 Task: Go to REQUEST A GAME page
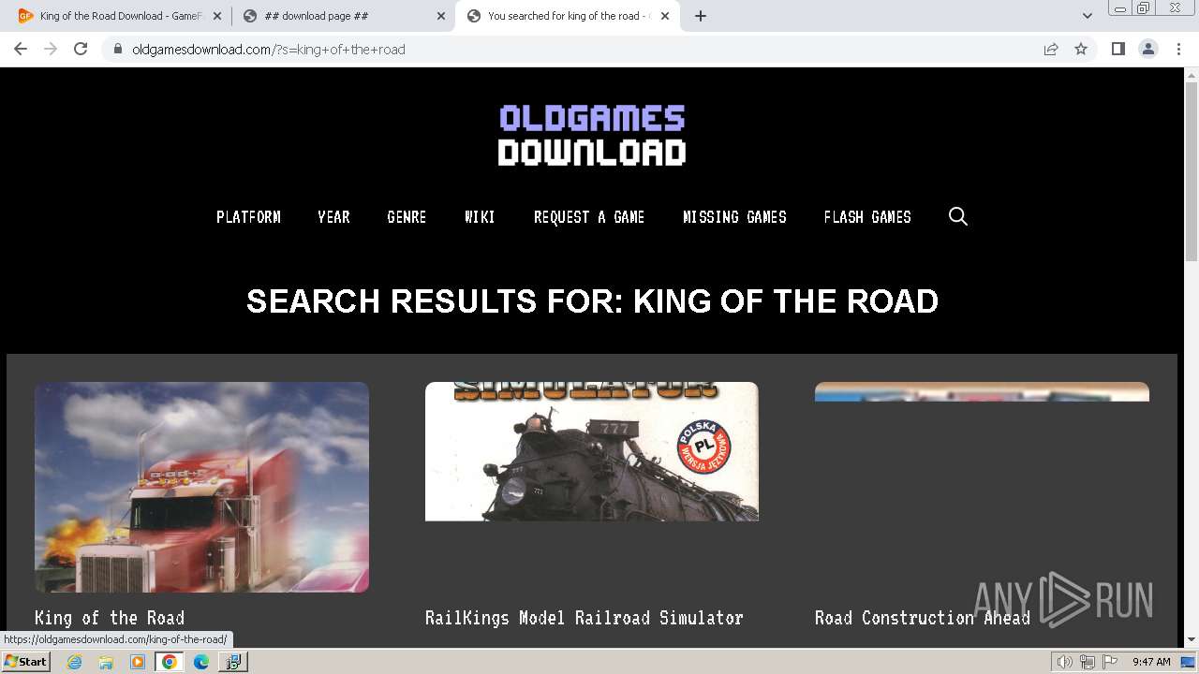(589, 217)
